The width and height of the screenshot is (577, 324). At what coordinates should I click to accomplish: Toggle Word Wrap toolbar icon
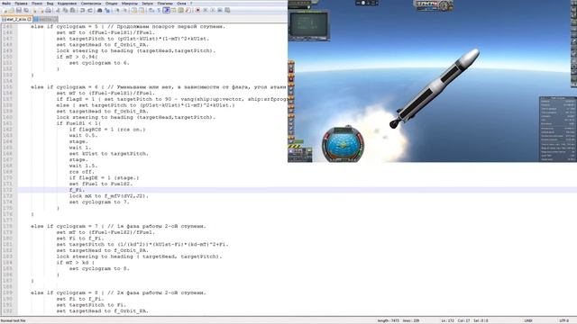click(151, 10)
